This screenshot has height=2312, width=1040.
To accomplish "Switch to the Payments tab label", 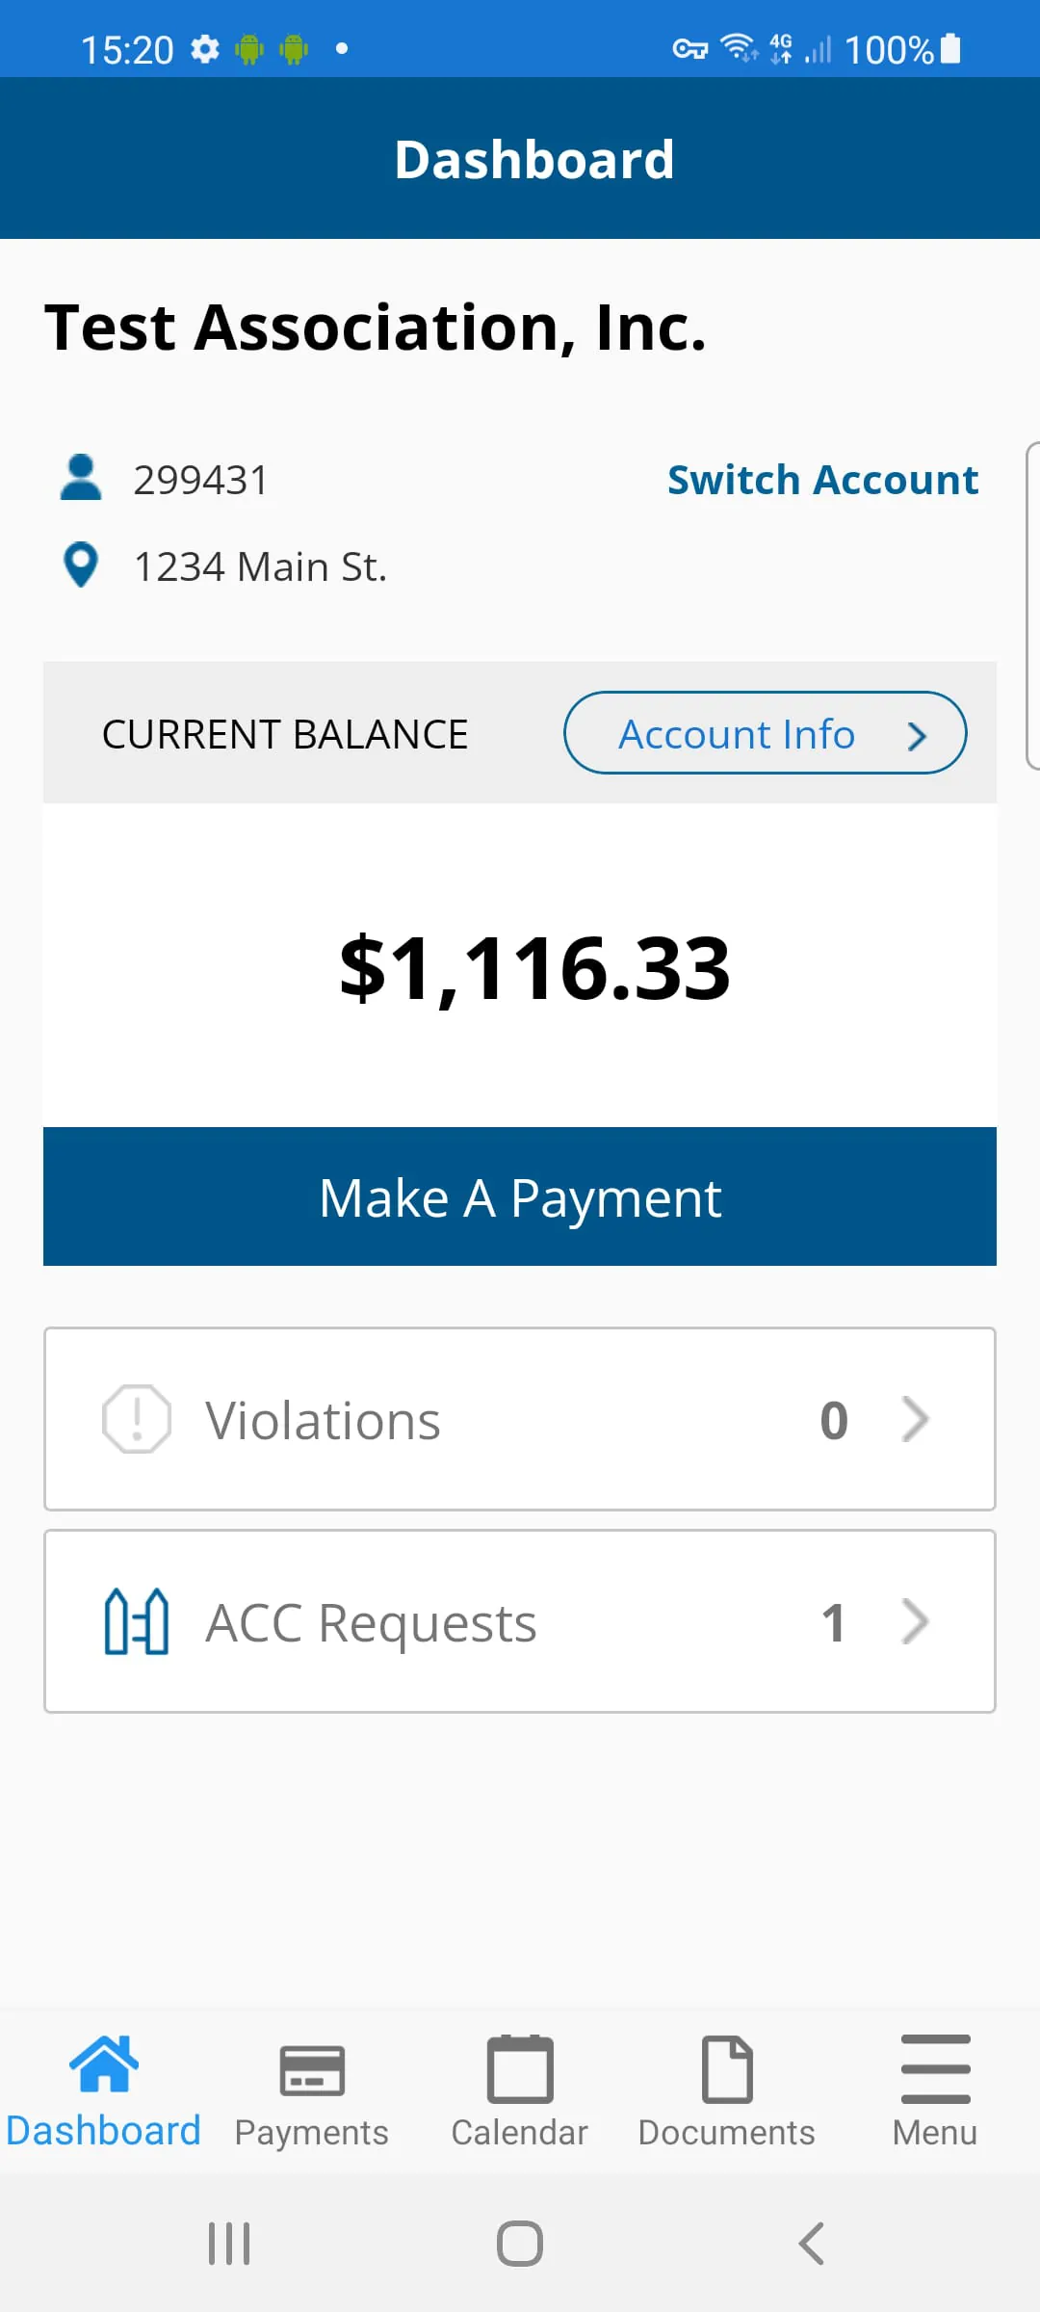I will click(312, 2133).
